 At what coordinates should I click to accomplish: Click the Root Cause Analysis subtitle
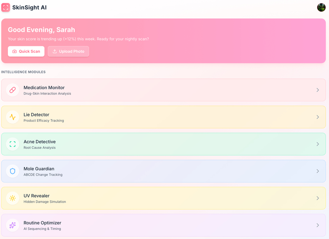pos(39,148)
